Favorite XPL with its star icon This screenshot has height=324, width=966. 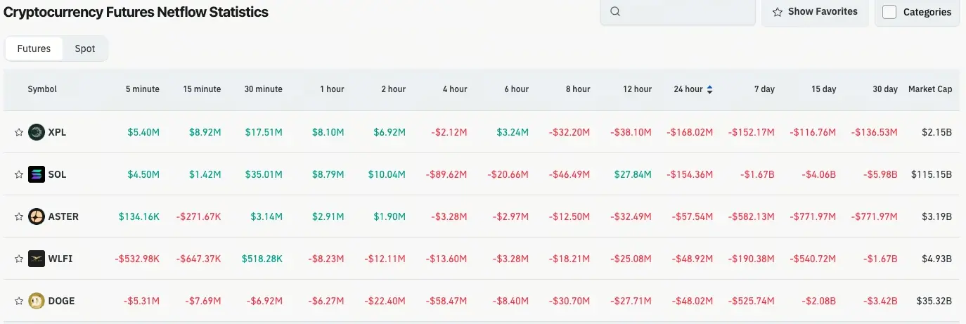(19, 132)
